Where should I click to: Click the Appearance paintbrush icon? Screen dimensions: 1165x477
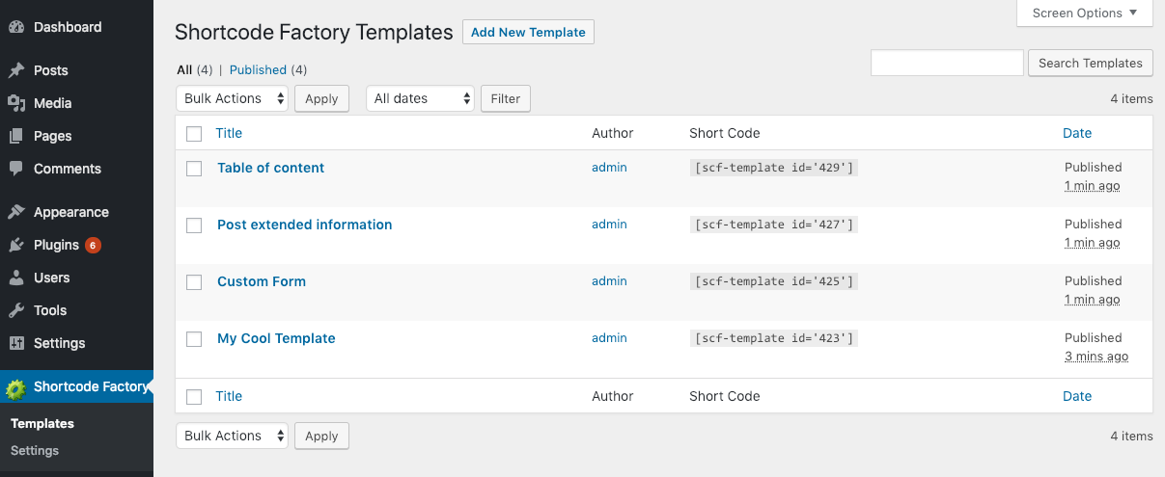coord(15,212)
